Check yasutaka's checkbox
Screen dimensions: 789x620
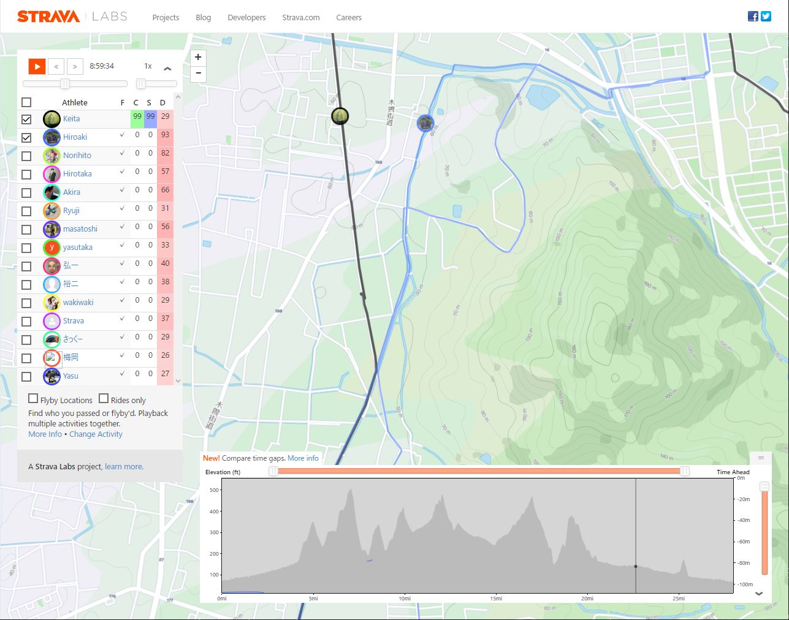pyautogui.click(x=26, y=248)
